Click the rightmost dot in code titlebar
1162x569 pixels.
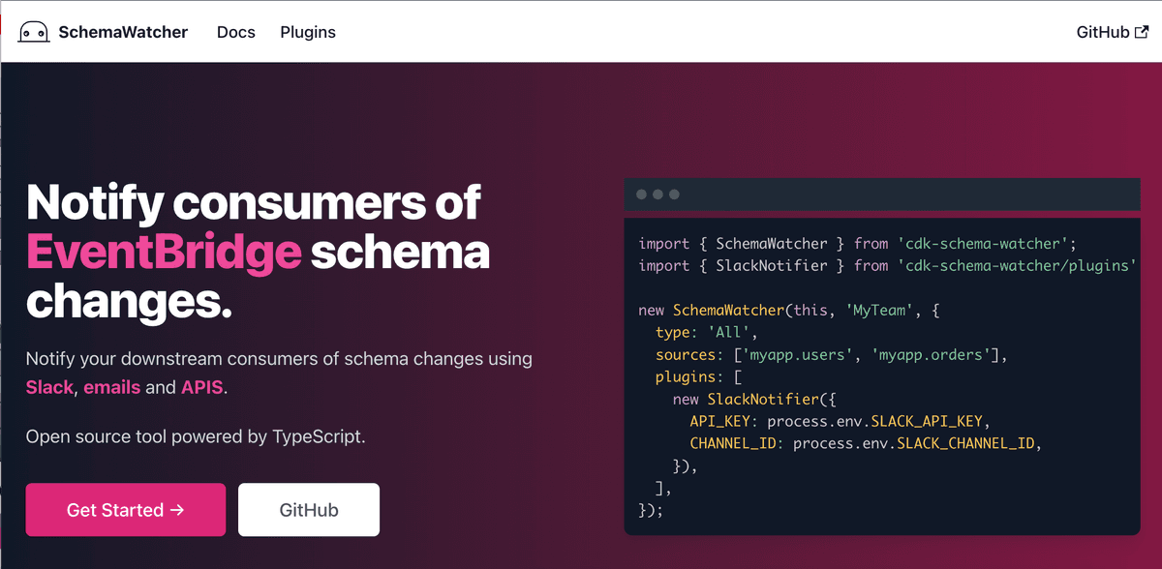click(674, 194)
